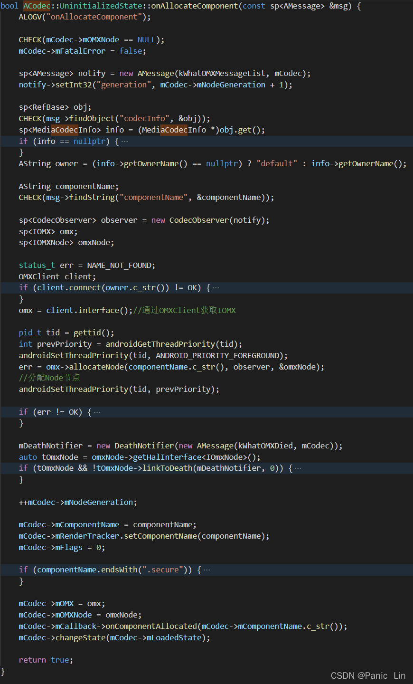Click 'mCodec->mFatalError = false;' line
Image resolution: width=413 pixels, height=684 pixels.
[x=83, y=51]
